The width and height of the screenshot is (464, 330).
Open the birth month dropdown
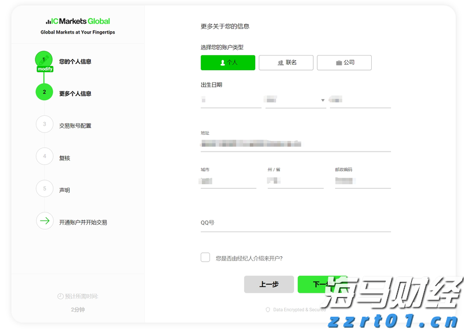click(296, 100)
